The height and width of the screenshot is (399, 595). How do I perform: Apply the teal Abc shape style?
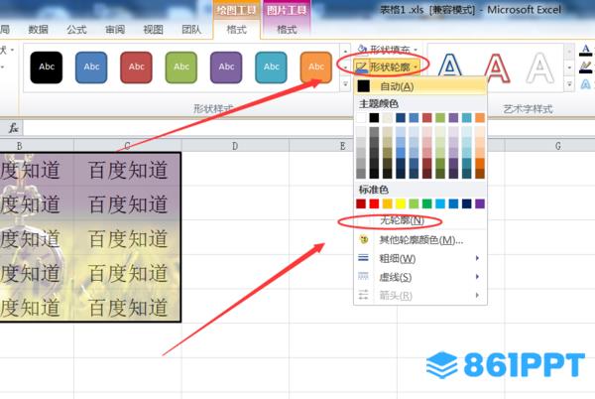271,67
